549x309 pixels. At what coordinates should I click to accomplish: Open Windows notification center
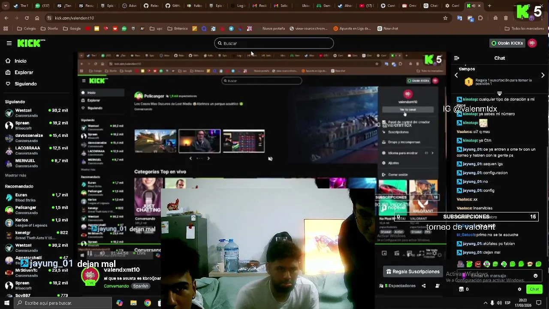[539, 303]
